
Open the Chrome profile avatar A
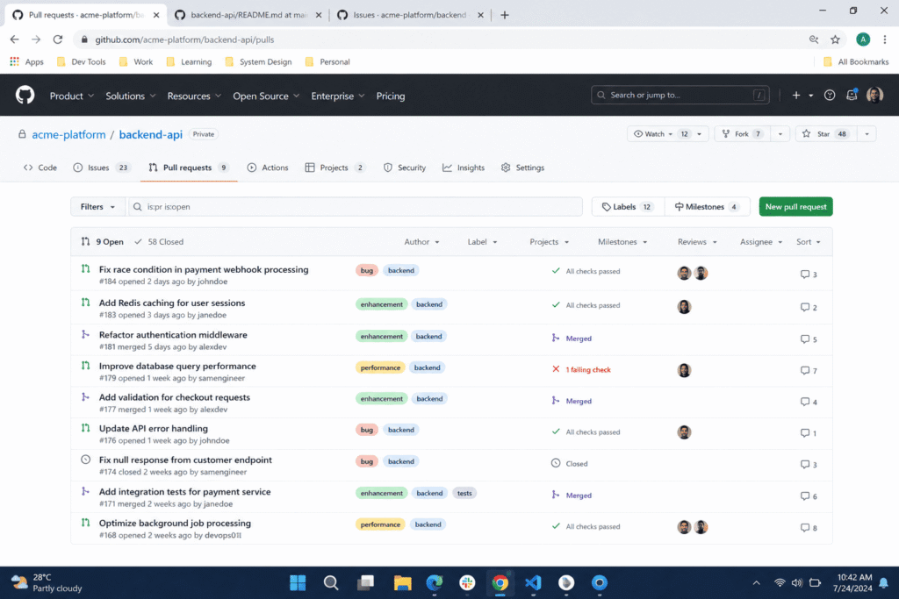[x=862, y=39]
